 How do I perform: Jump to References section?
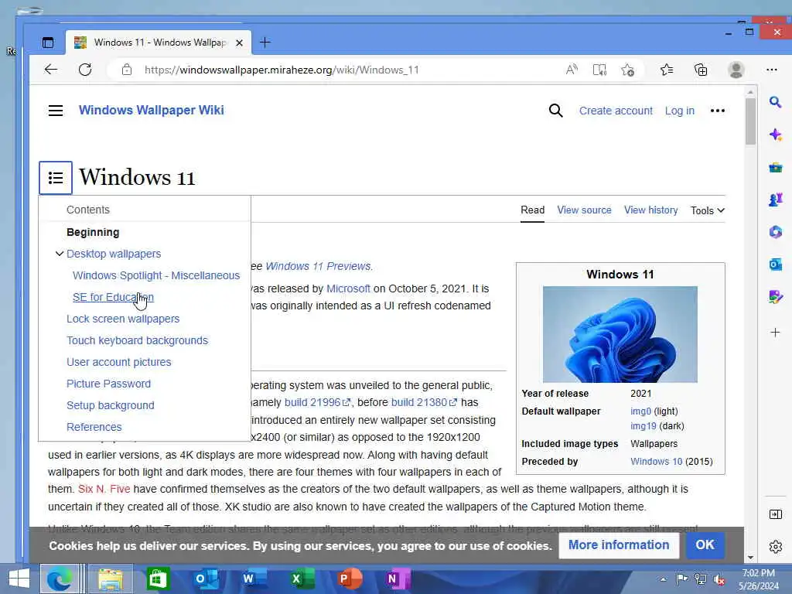(x=94, y=427)
